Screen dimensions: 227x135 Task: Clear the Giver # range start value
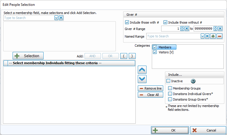(187, 29)
